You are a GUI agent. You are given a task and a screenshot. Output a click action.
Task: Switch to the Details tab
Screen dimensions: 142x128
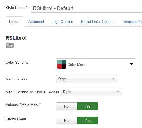click(x=15, y=22)
